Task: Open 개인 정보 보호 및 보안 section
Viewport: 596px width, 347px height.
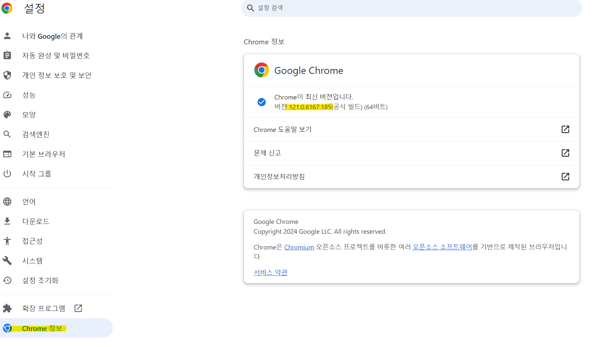Action: click(x=57, y=75)
